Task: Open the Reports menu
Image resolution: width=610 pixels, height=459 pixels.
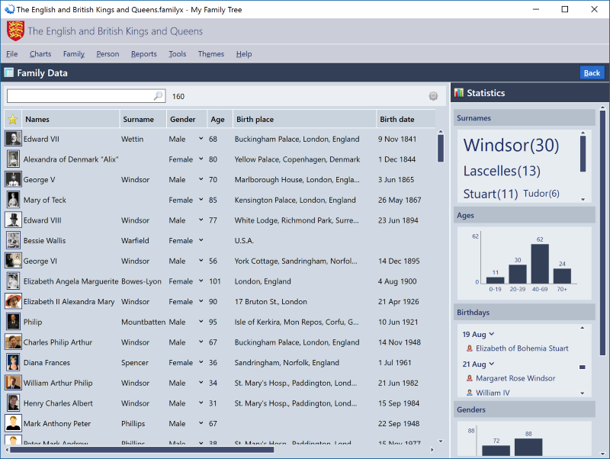Action: [143, 54]
